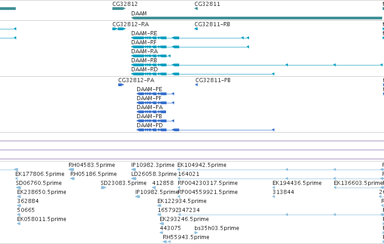
Task: Select the DAAM-RF transcript label
Action: click(144, 42)
